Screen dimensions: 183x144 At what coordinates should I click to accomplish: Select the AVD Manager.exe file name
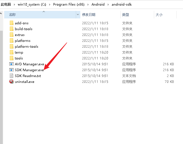pos(29,64)
